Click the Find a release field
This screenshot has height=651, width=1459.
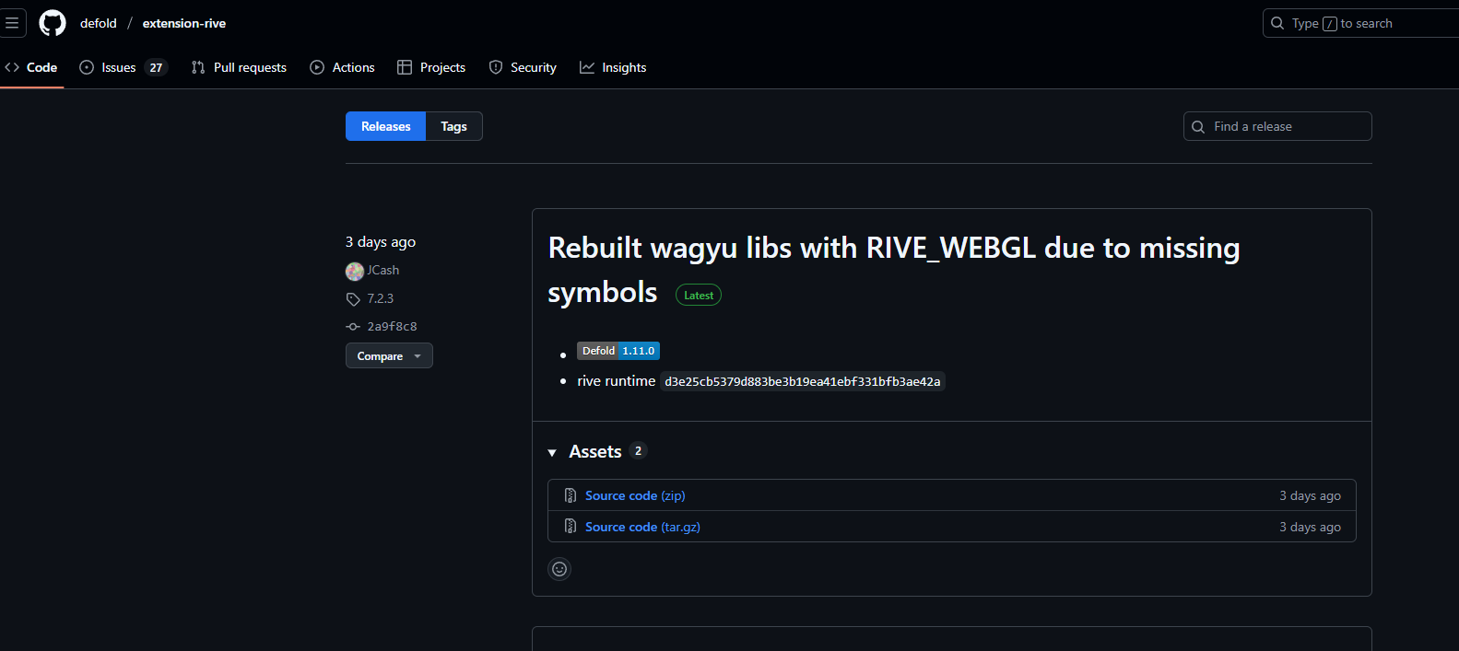click(1277, 126)
